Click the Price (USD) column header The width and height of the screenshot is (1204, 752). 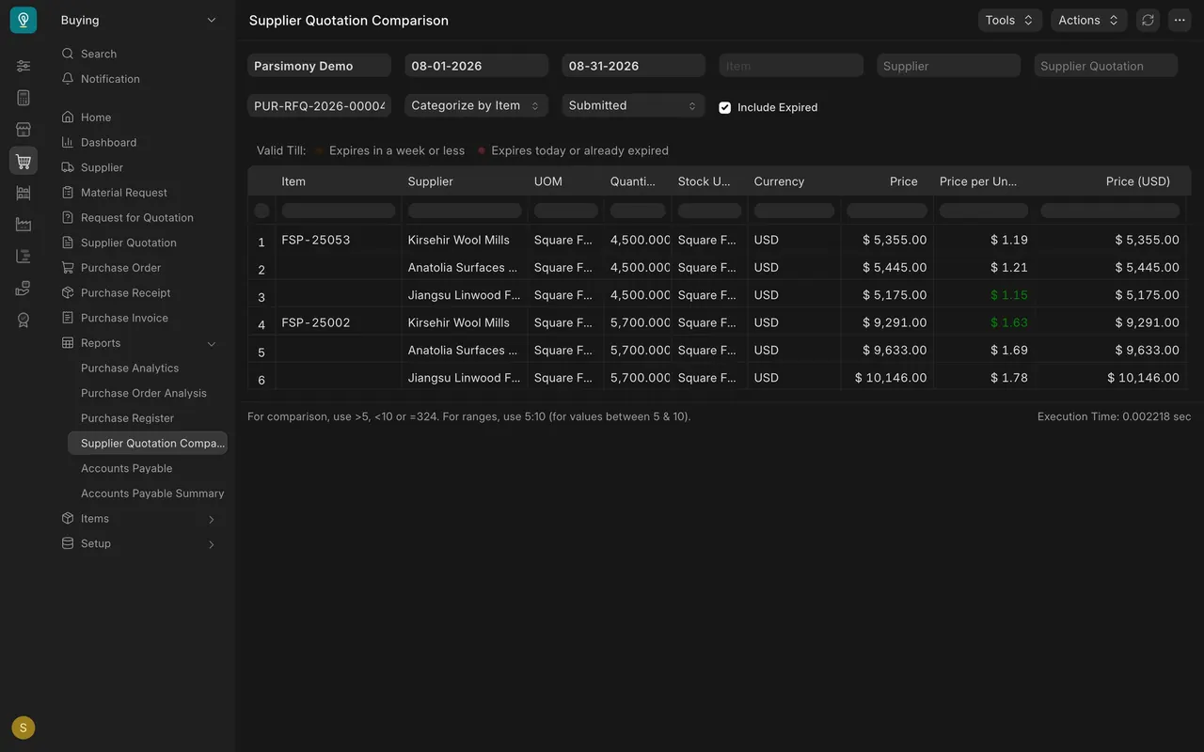click(1110, 181)
